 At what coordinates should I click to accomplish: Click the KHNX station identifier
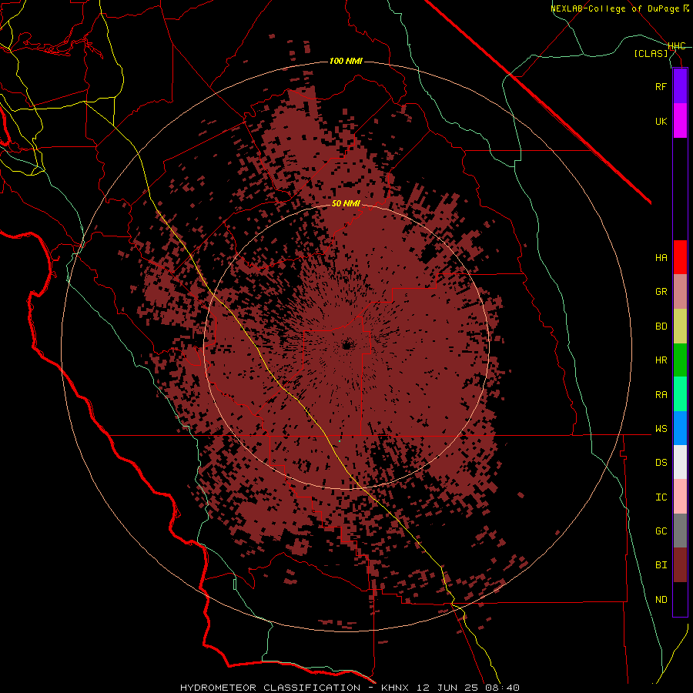pyautogui.click(x=397, y=688)
